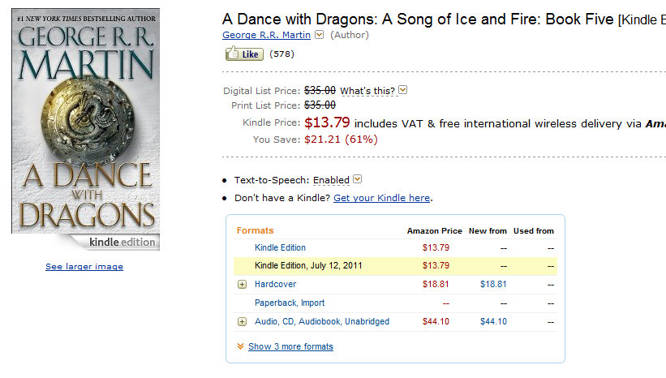Select the Hardcover format link

coord(275,284)
